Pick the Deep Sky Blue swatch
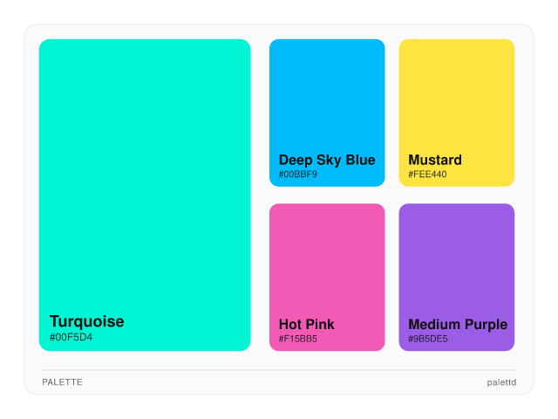The height and width of the screenshot is (419, 558). point(327,96)
